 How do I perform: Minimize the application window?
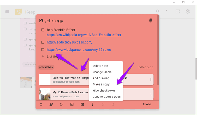coord(174,2)
